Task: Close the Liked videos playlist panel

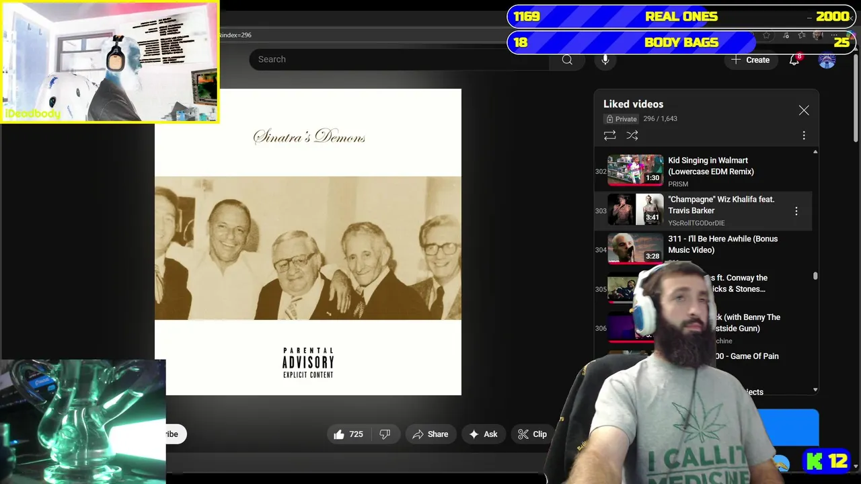Action: click(x=804, y=110)
